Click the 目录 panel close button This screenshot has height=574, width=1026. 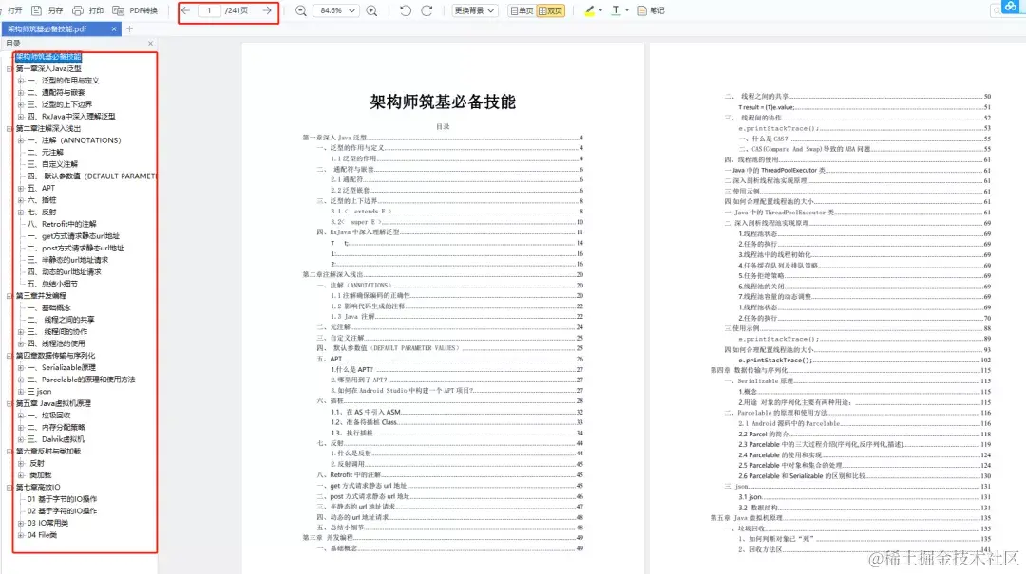[148, 44]
